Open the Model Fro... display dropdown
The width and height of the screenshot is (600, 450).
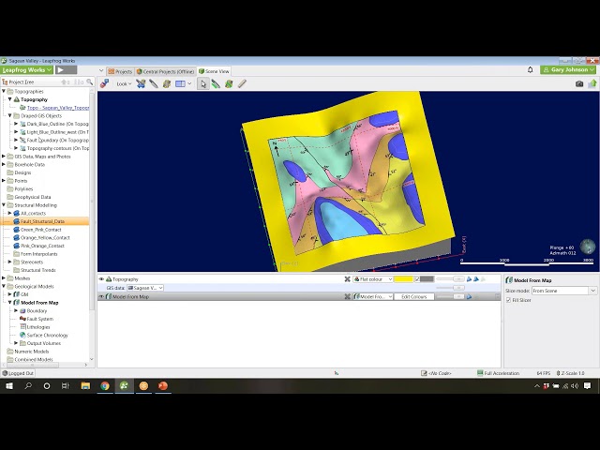(373, 296)
